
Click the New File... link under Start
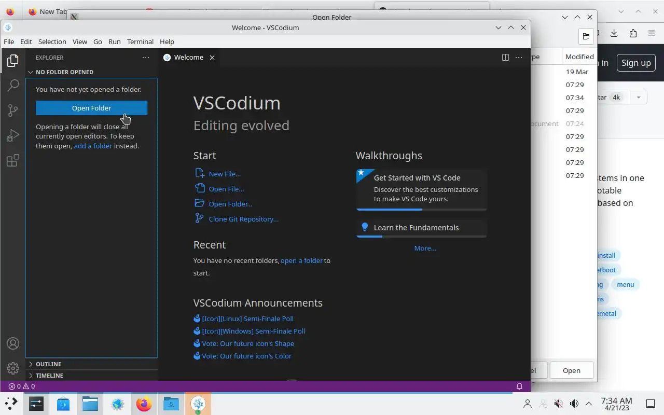tap(225, 174)
